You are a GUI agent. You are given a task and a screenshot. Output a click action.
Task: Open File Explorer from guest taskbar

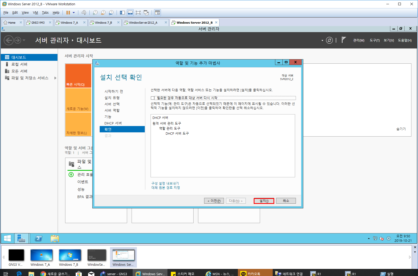55,238
